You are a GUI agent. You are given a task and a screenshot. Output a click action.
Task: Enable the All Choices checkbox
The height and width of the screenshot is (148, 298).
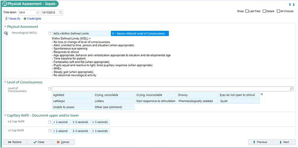coord(278,11)
